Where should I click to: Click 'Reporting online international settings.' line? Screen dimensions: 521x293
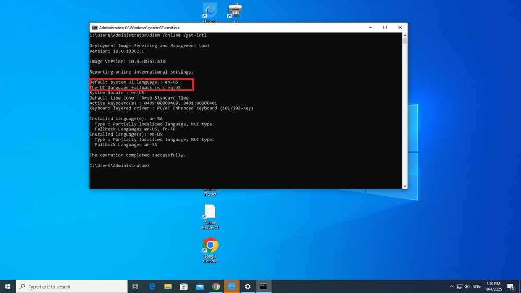click(x=141, y=72)
